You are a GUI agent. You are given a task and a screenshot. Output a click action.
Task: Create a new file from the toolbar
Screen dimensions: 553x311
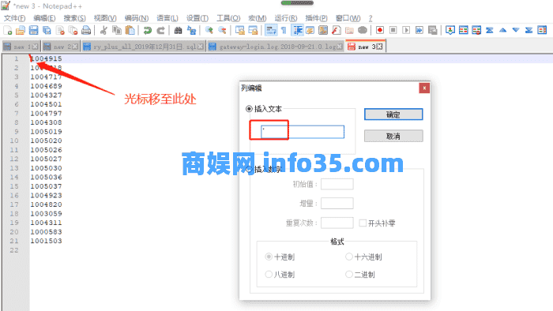[x=7, y=31]
